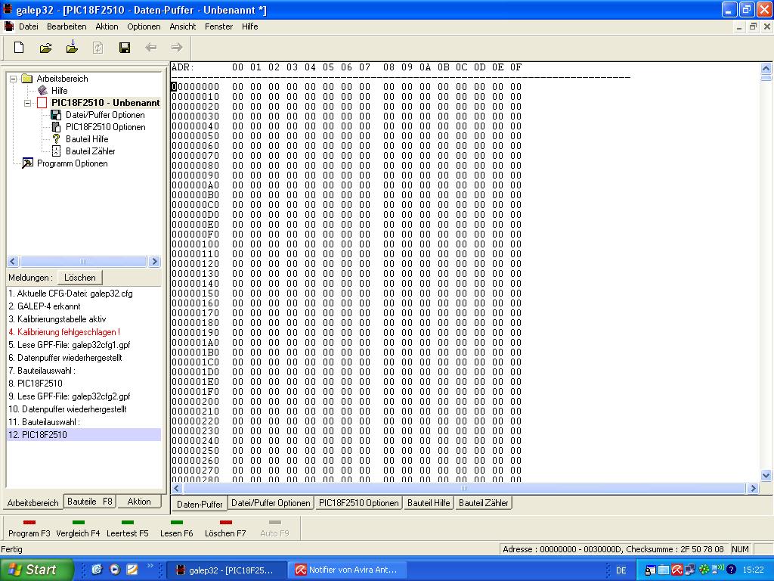This screenshot has height=581, width=774.
Task: Click Leertest F5 action button
Action: click(x=127, y=529)
